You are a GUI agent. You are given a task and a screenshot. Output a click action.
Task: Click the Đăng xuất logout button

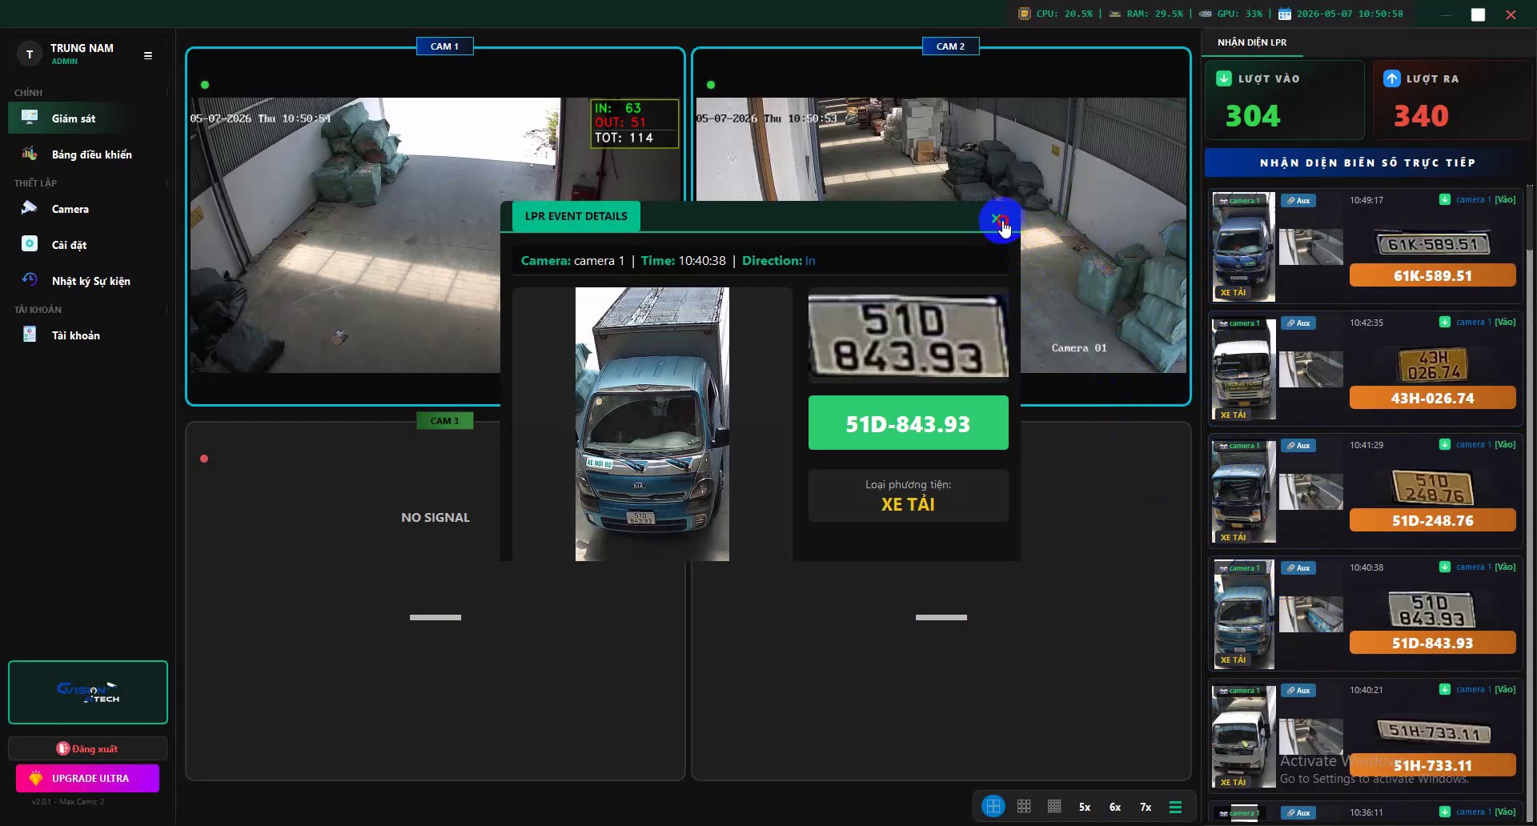point(88,748)
